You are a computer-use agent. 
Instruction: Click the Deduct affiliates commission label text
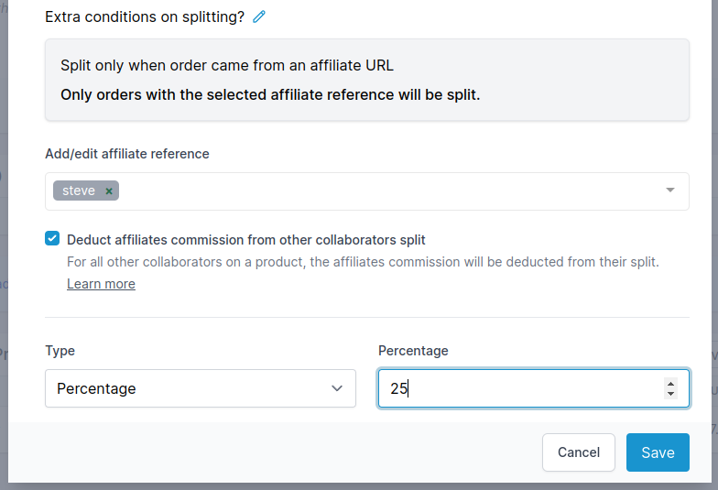(x=245, y=240)
